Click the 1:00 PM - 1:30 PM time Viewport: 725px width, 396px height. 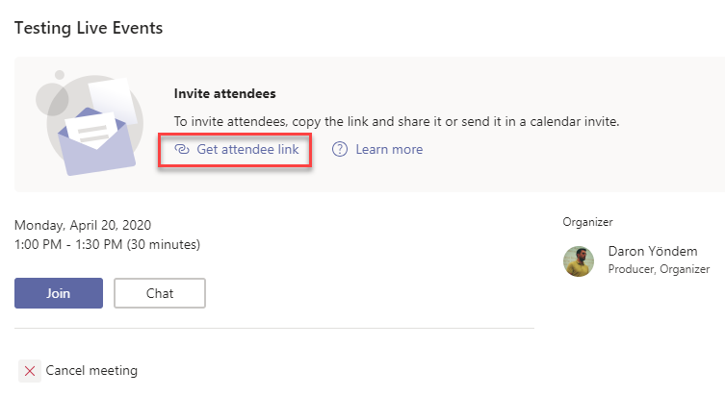[107, 244]
